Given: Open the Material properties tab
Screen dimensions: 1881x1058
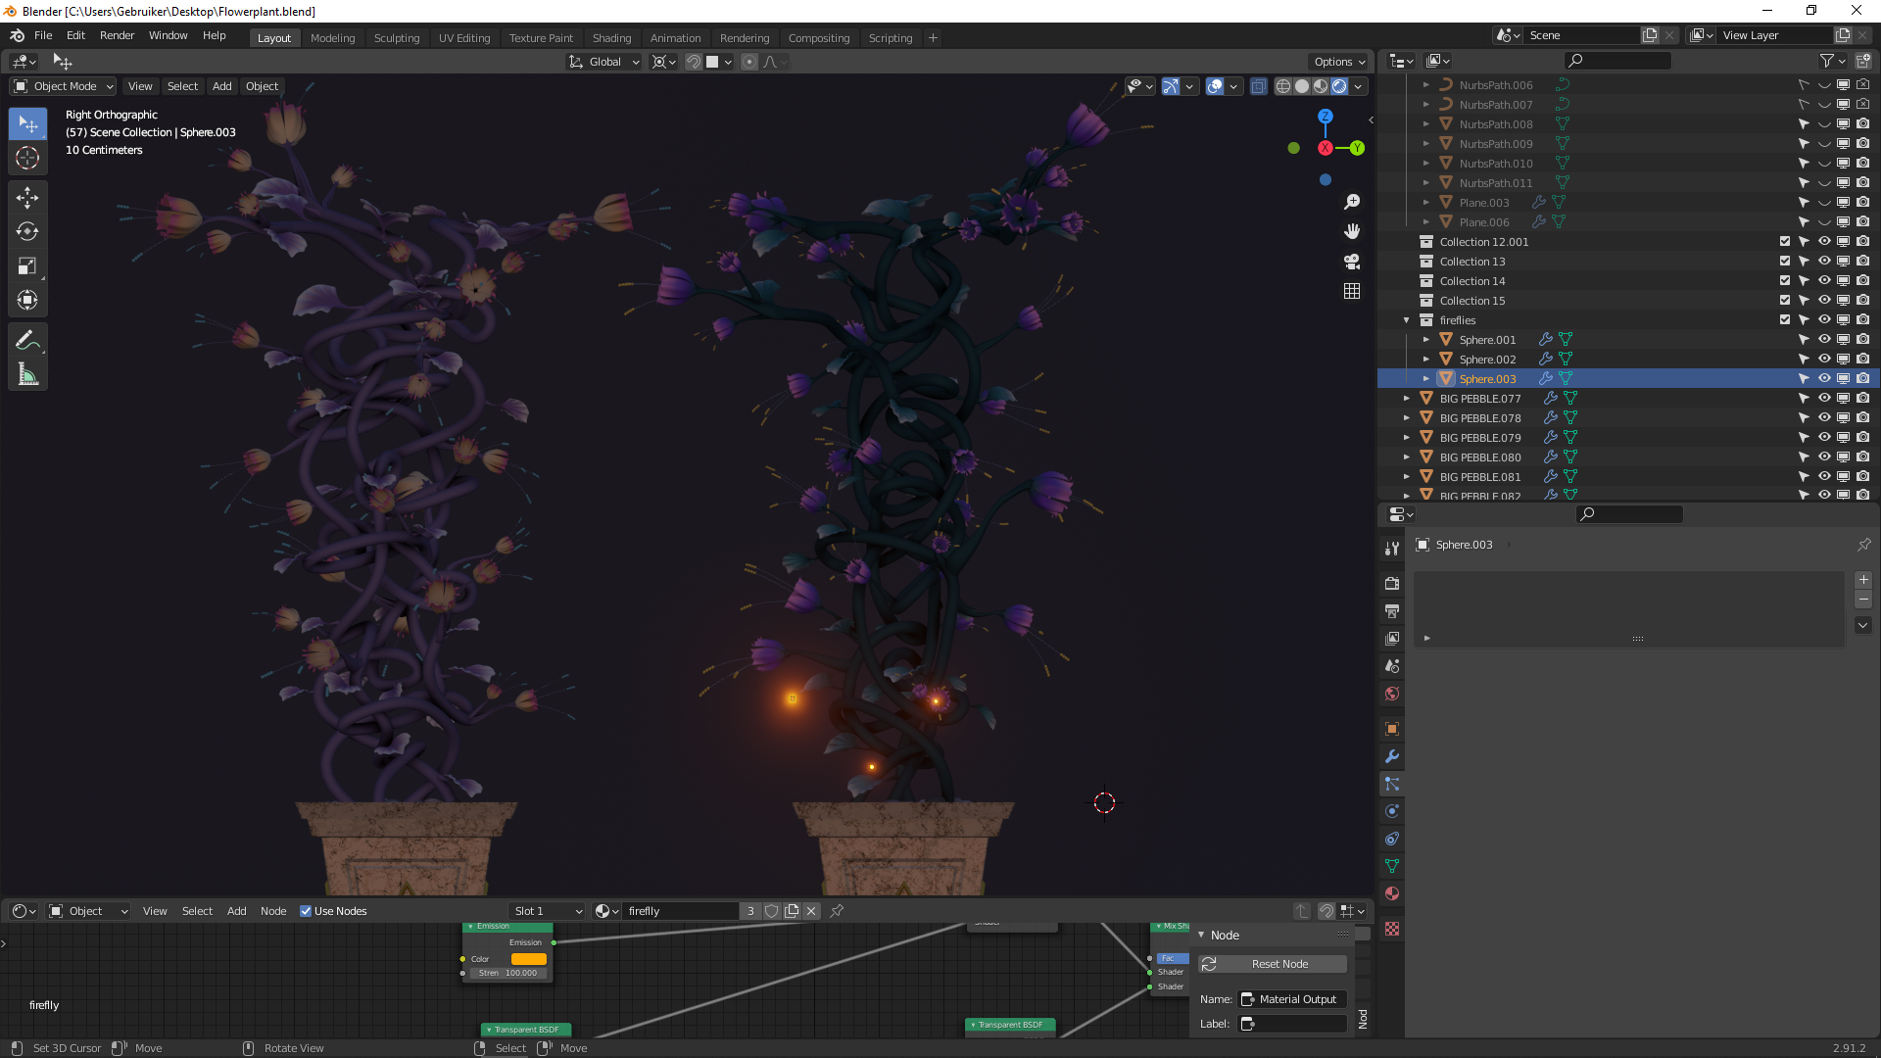Looking at the screenshot, I should 1392,893.
